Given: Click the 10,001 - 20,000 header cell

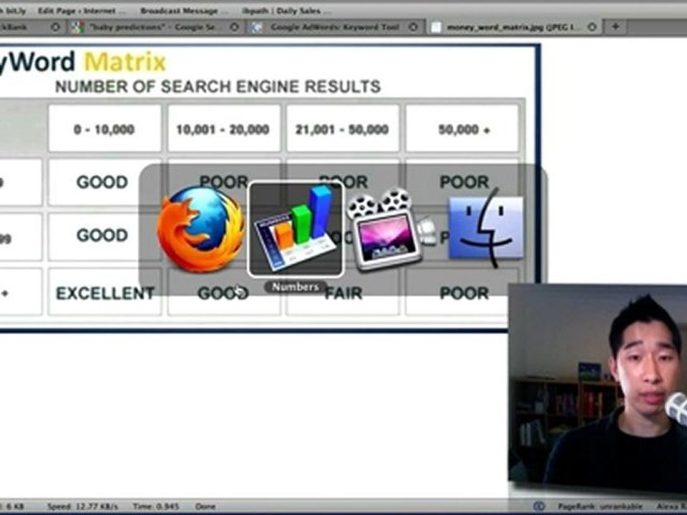Looking at the screenshot, I should [223, 129].
